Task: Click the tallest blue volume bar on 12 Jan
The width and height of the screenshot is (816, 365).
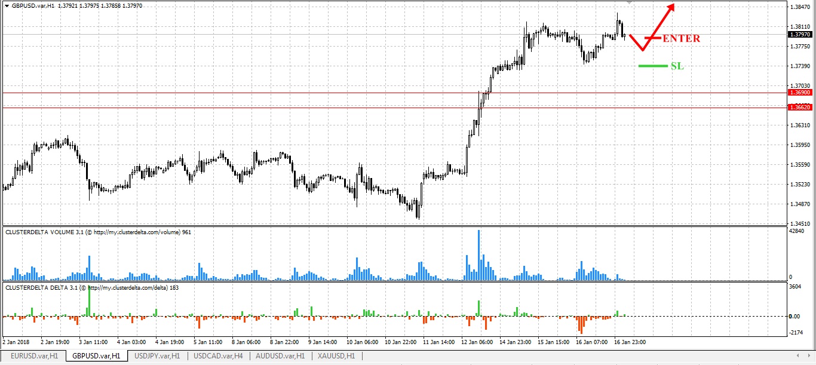Action: click(x=478, y=255)
